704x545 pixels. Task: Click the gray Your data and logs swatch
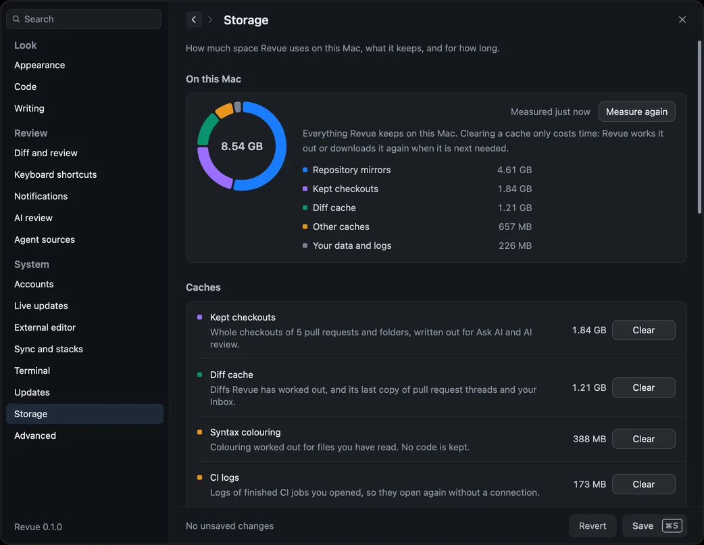tap(305, 245)
